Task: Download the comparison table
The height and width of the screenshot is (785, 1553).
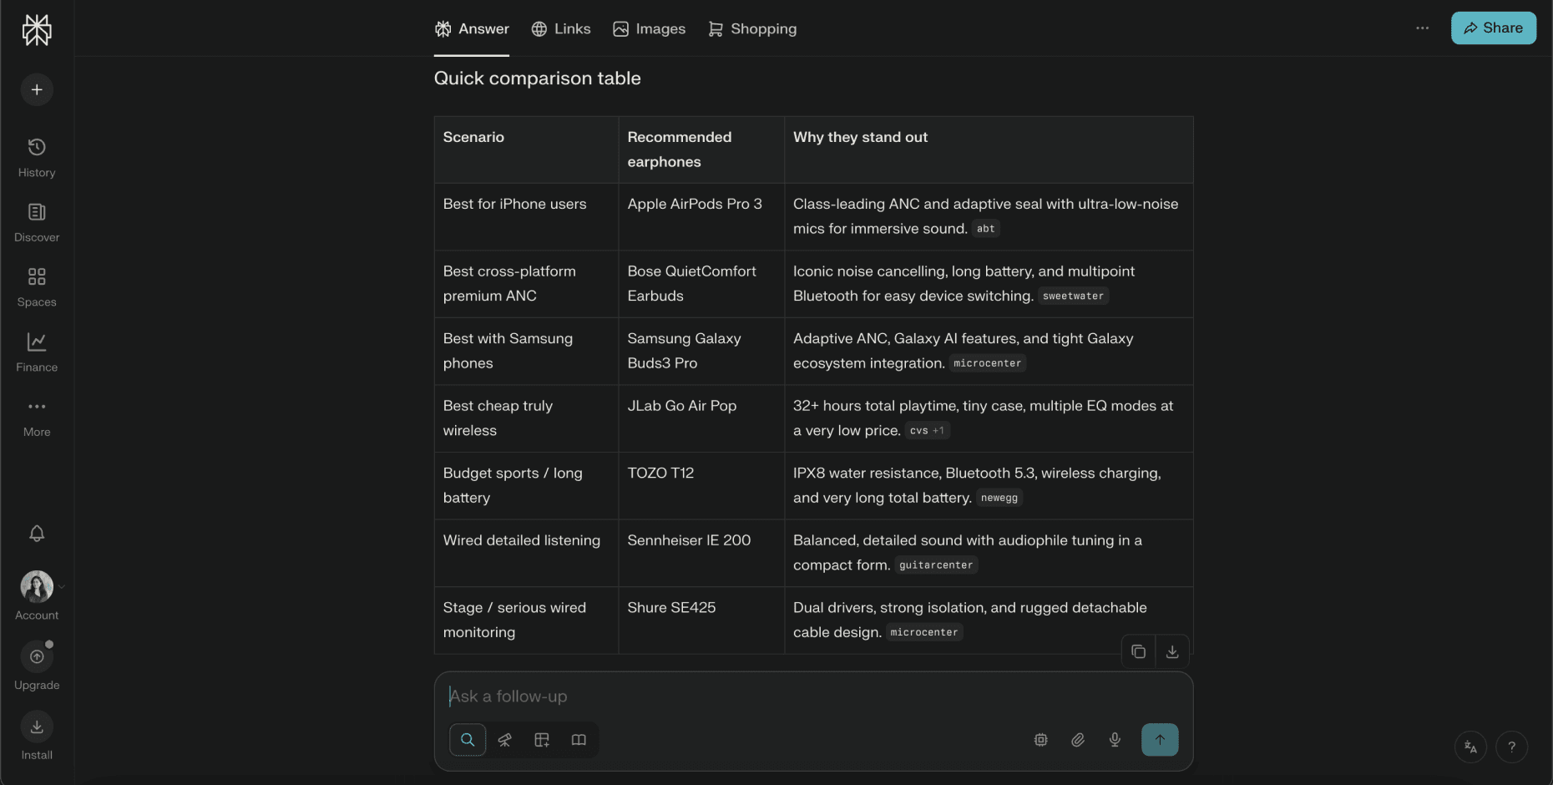Action: tap(1172, 651)
